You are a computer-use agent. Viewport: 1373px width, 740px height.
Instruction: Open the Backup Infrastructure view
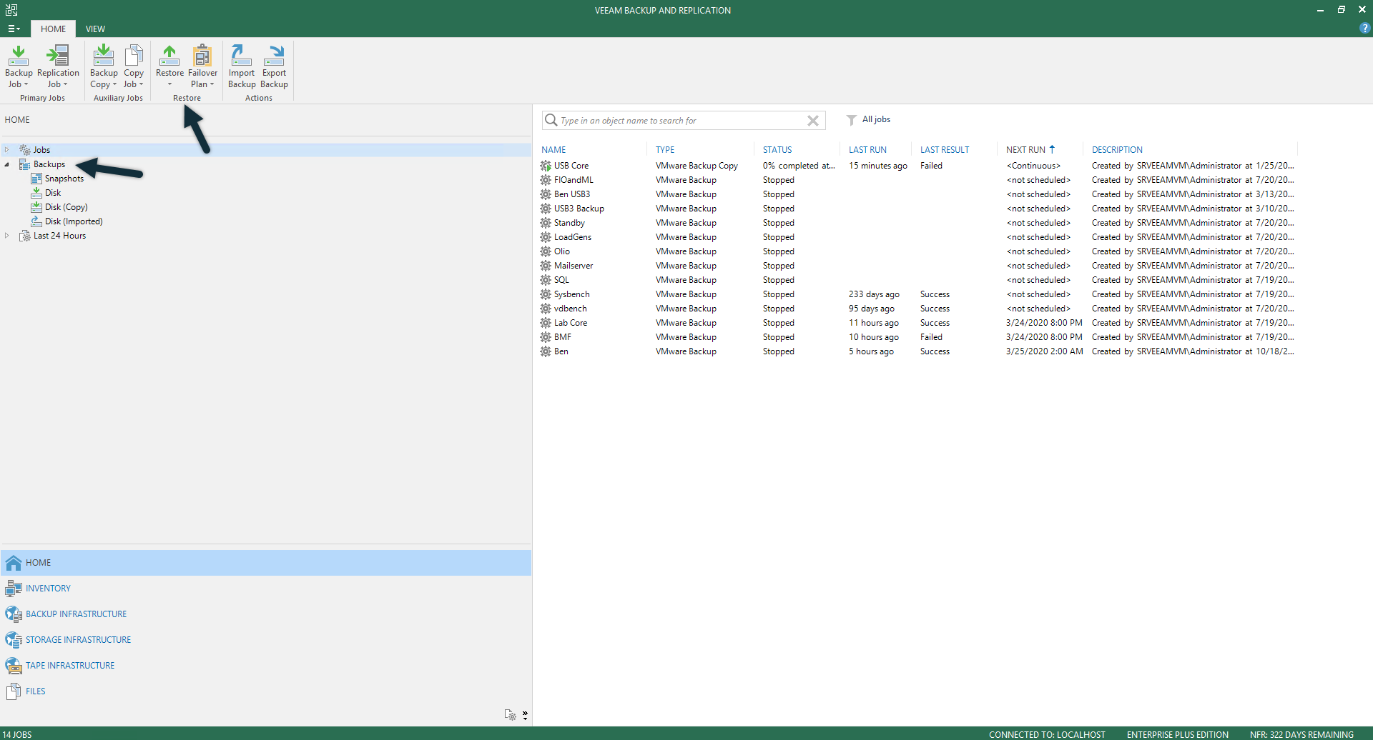click(x=76, y=614)
